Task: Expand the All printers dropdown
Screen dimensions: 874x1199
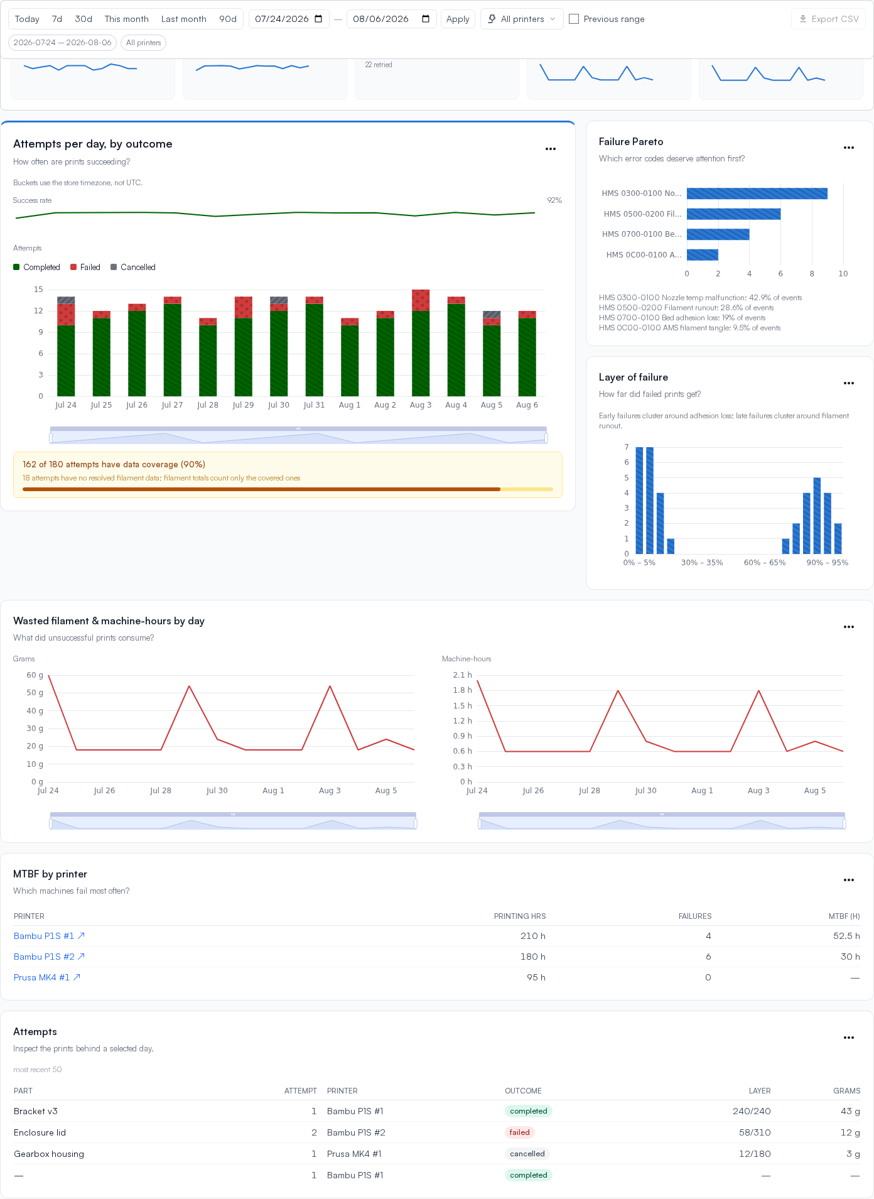Action: click(522, 19)
